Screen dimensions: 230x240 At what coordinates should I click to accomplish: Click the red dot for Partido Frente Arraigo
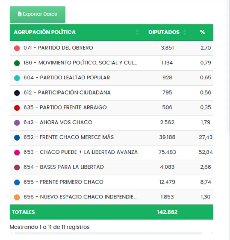[x=17, y=108]
